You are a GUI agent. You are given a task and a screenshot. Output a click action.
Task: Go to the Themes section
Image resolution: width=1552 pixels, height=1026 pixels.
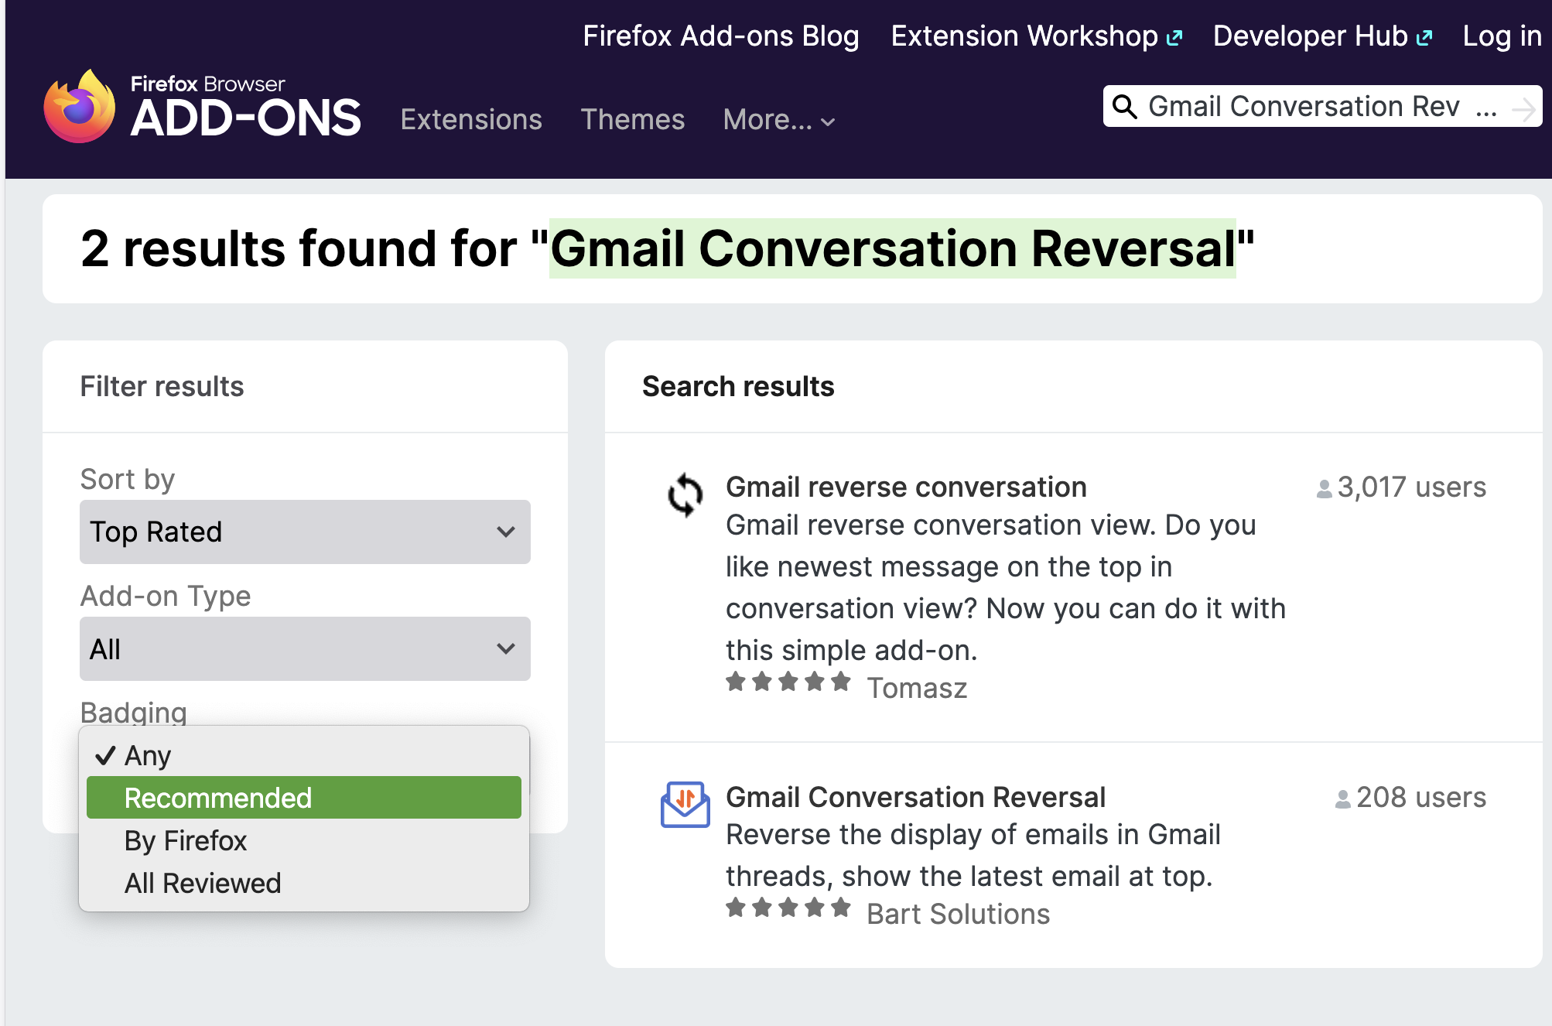tap(632, 120)
